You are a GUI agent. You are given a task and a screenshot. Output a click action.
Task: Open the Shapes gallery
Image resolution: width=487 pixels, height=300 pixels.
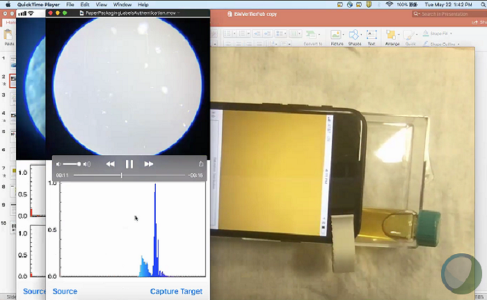coord(354,35)
